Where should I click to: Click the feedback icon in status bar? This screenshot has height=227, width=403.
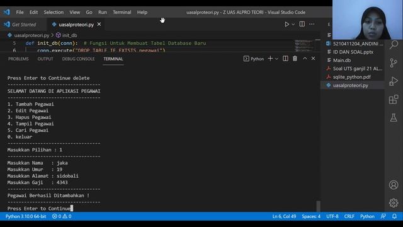(x=383, y=216)
